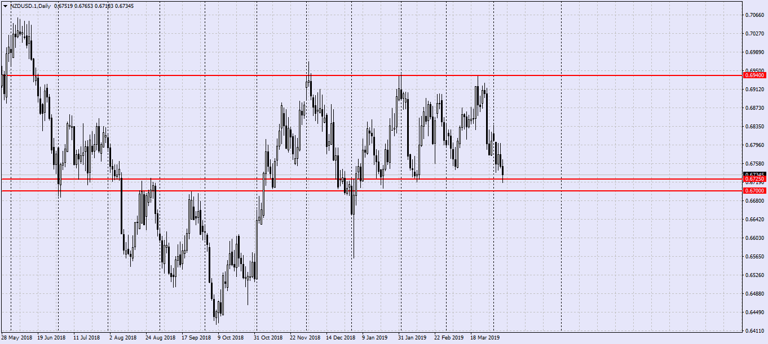Viewport: 768px width, 344px height.
Task: Click the 0.64110 value on price scale
Action: click(754, 331)
